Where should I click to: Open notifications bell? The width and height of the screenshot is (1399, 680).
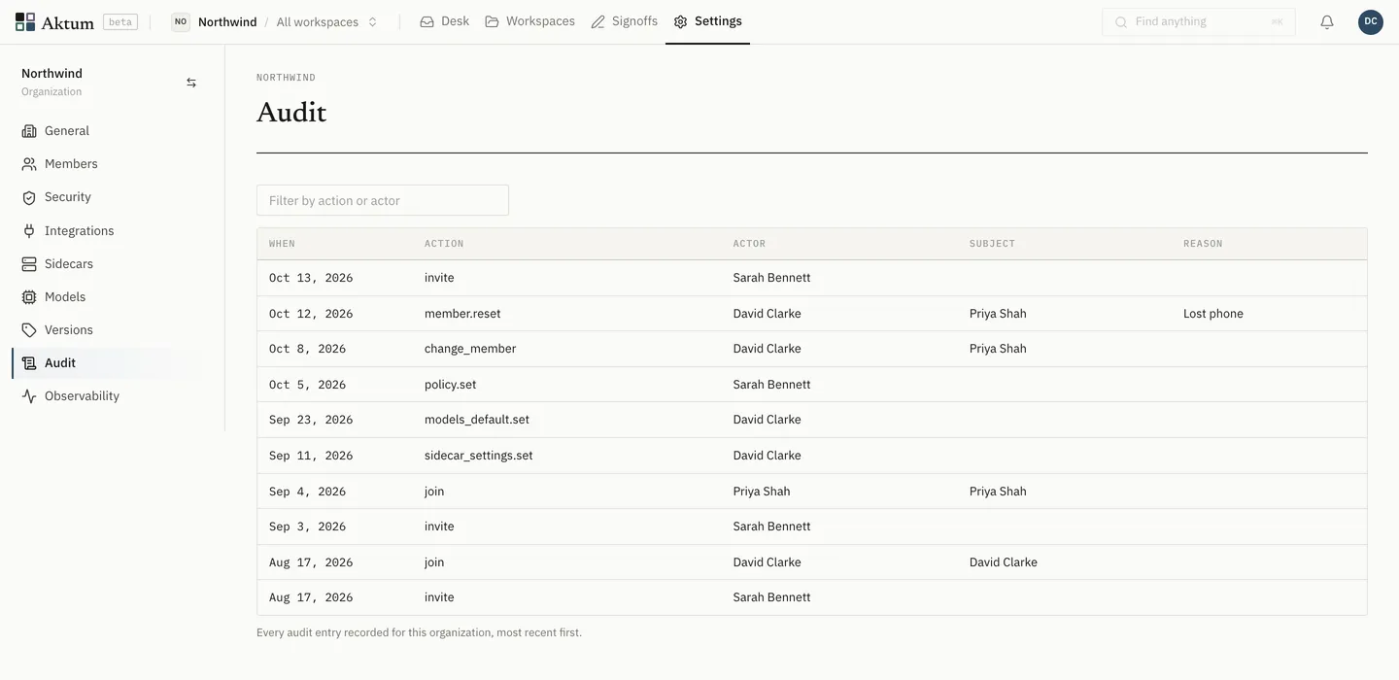click(1327, 21)
